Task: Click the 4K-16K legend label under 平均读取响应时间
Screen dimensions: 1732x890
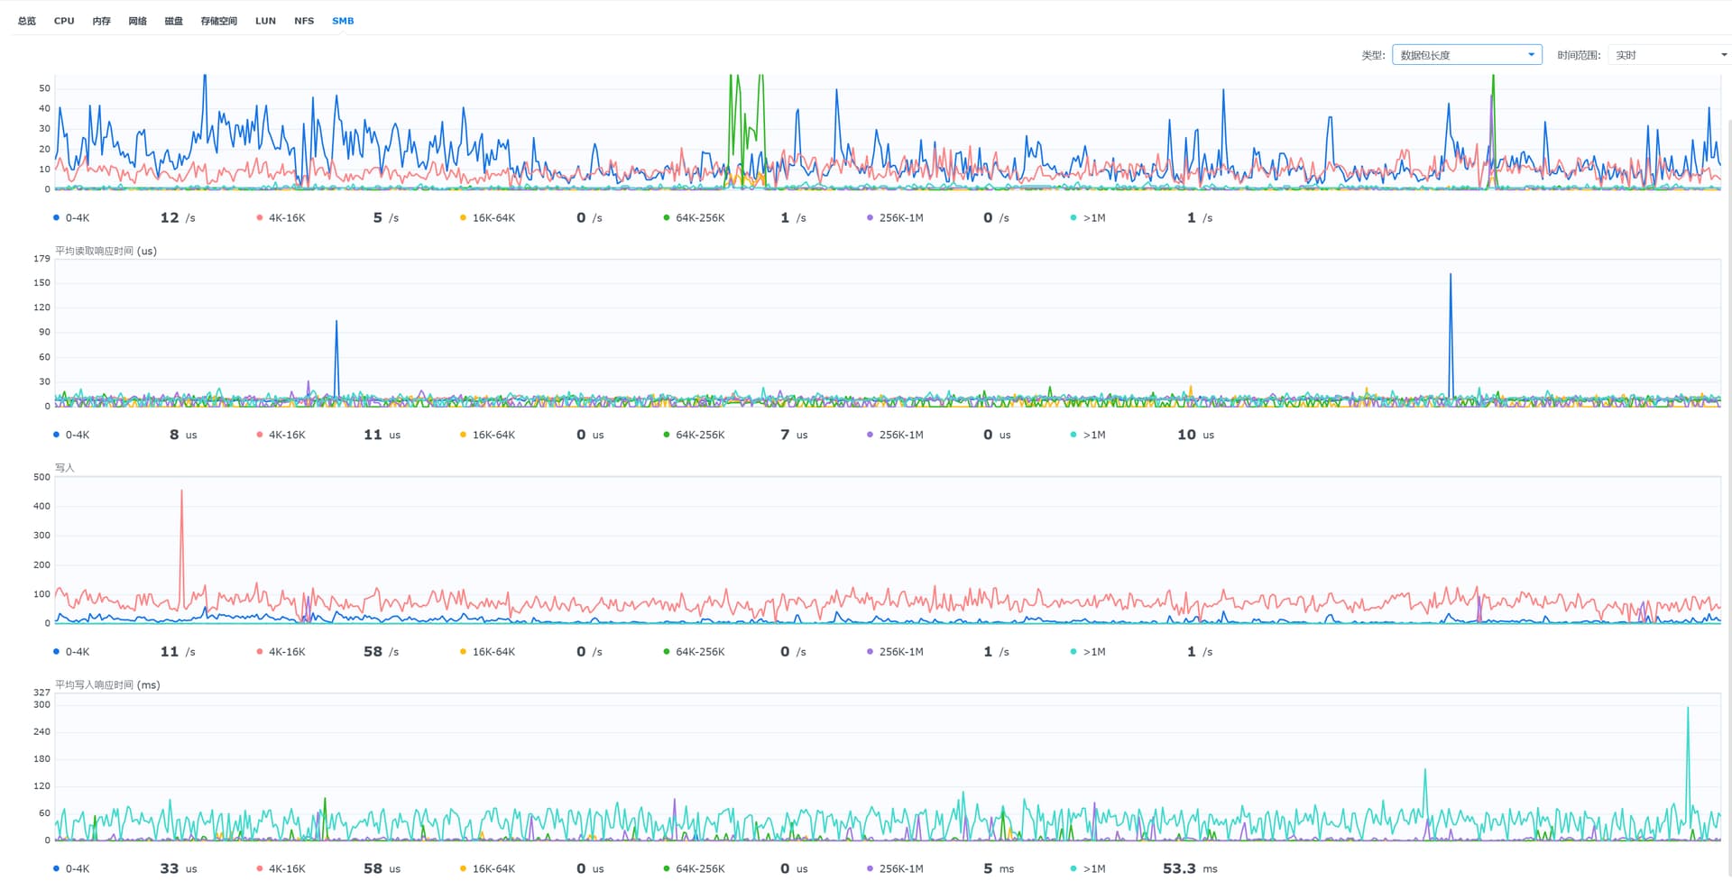Action: (286, 435)
